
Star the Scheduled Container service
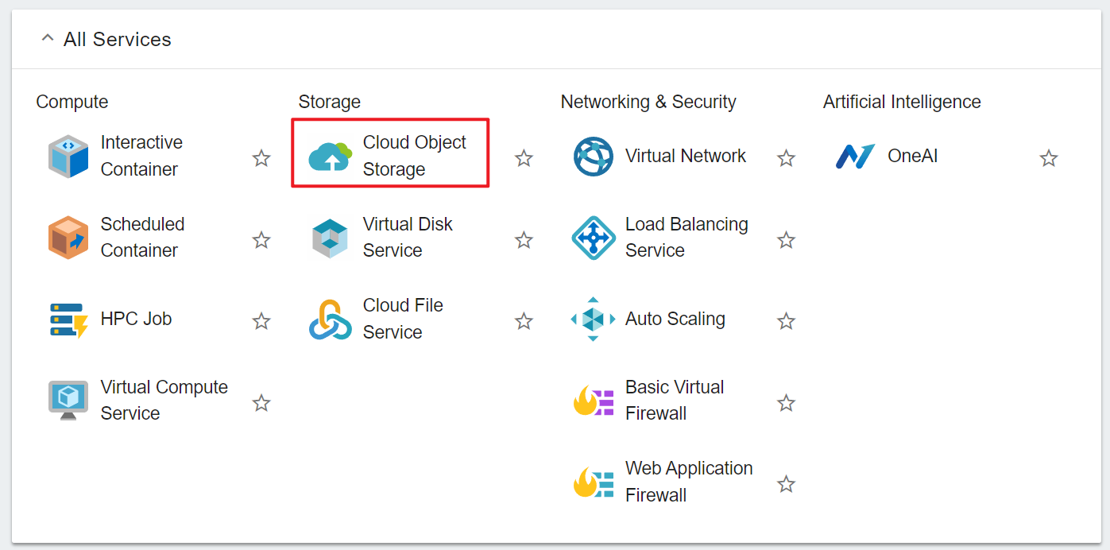tap(261, 240)
